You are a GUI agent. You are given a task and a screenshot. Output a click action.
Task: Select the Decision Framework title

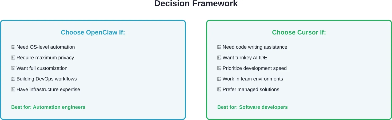(196, 4)
